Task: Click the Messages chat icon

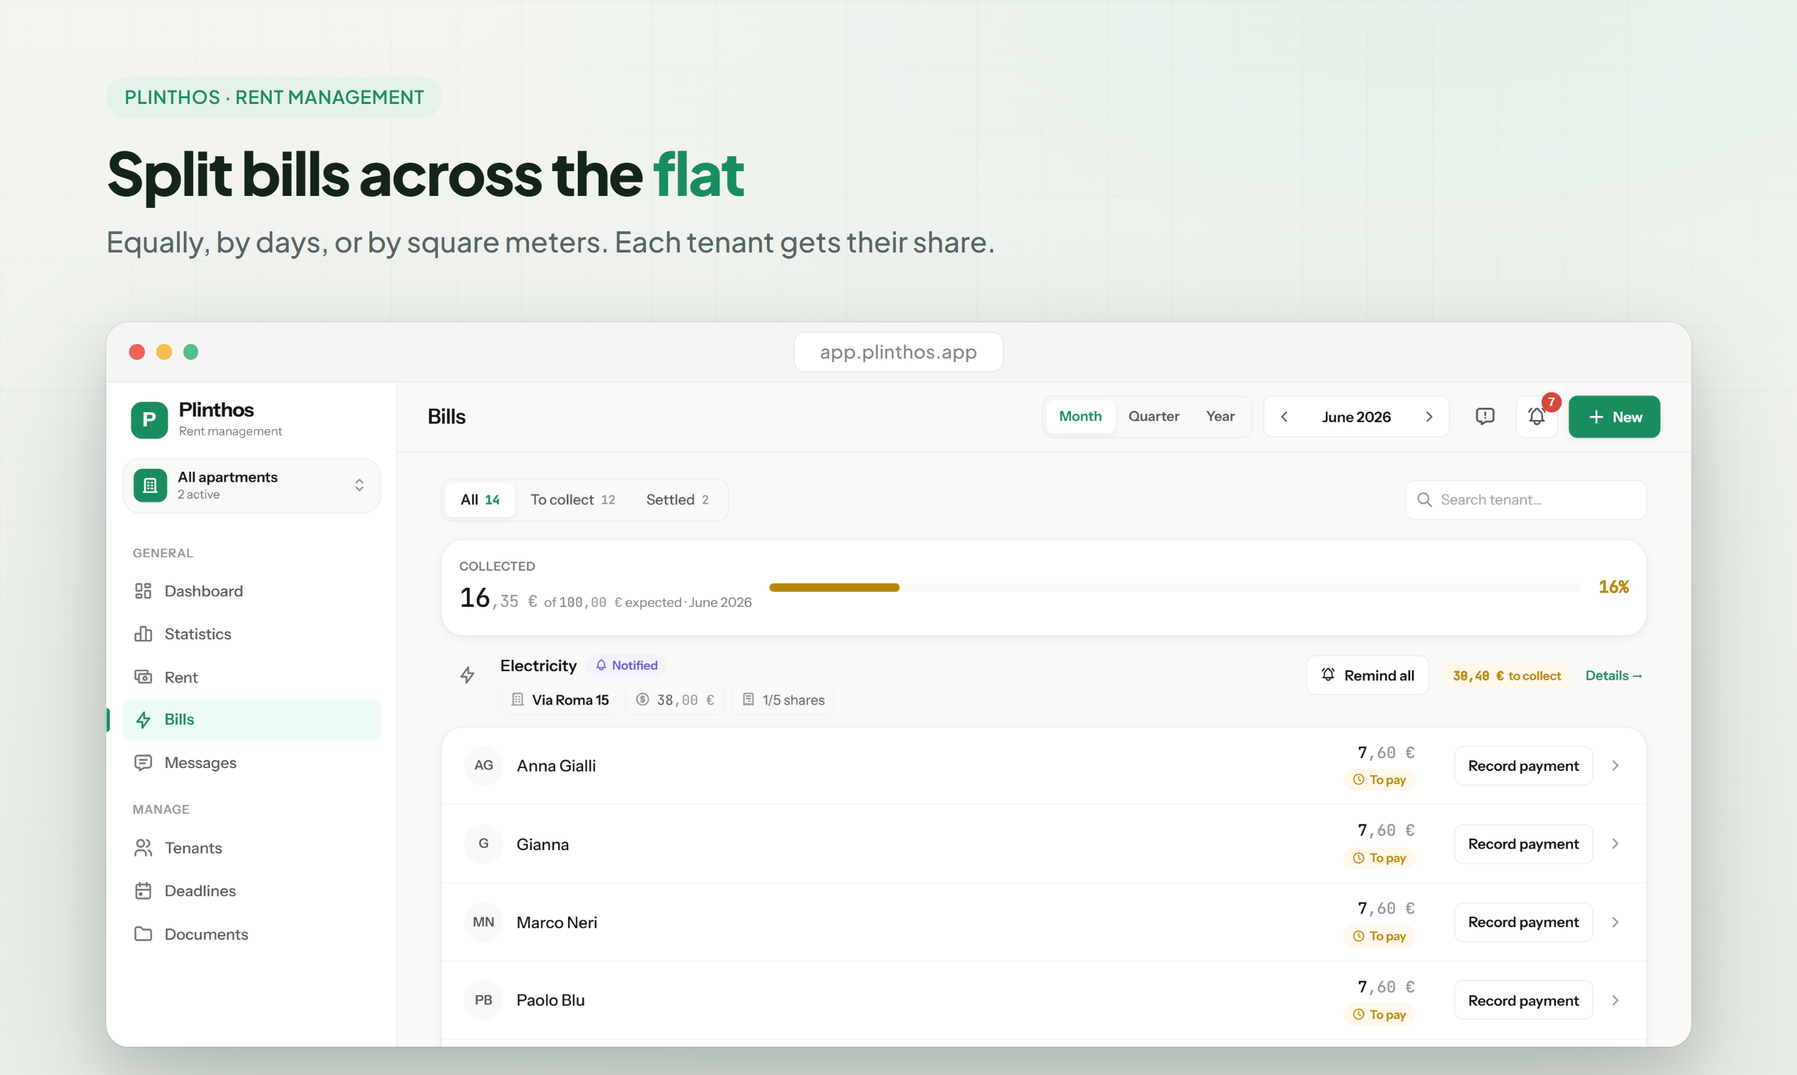Action: [144, 763]
